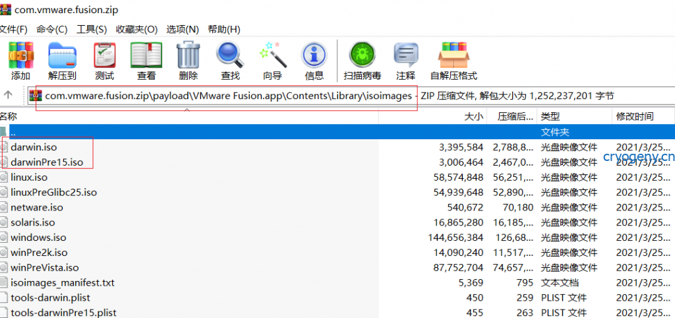Click the packed size value 70,180
Viewport: 675px width, 318px height.
518,208
